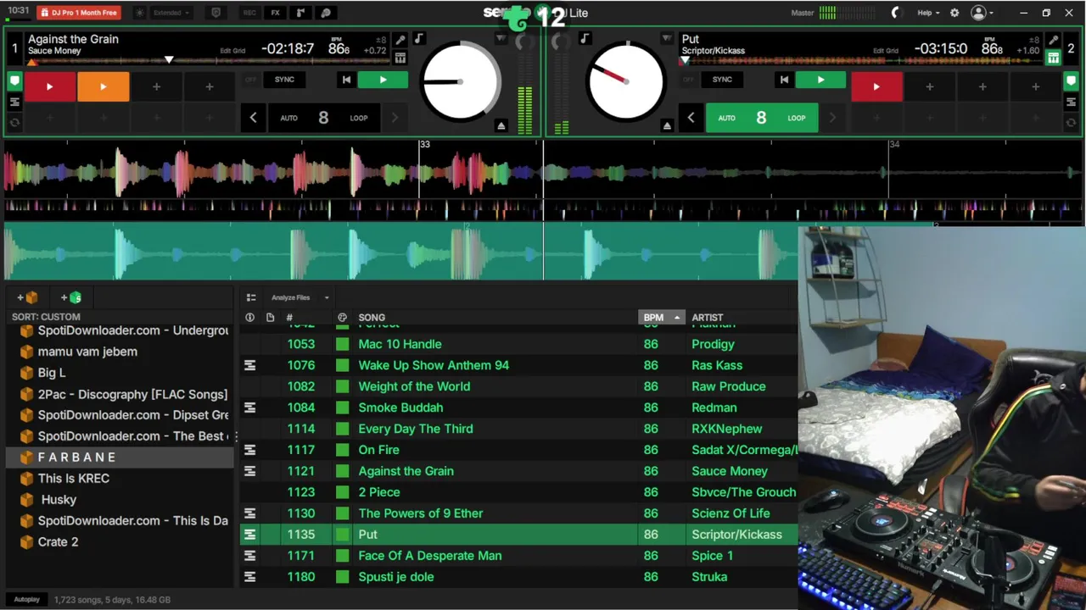Halve deck 2 loop size left arrow
Image resolution: width=1086 pixels, height=610 pixels.
691,118
